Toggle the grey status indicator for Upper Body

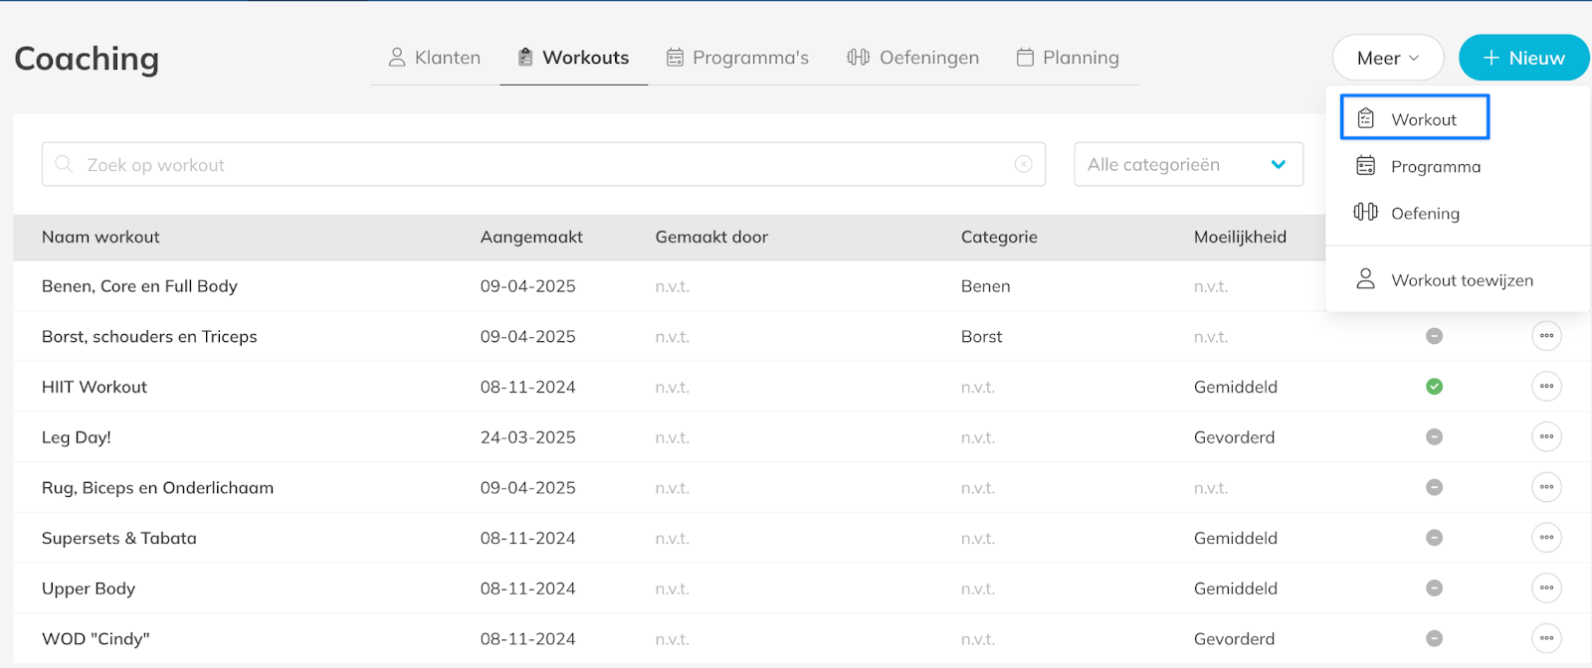click(x=1434, y=588)
